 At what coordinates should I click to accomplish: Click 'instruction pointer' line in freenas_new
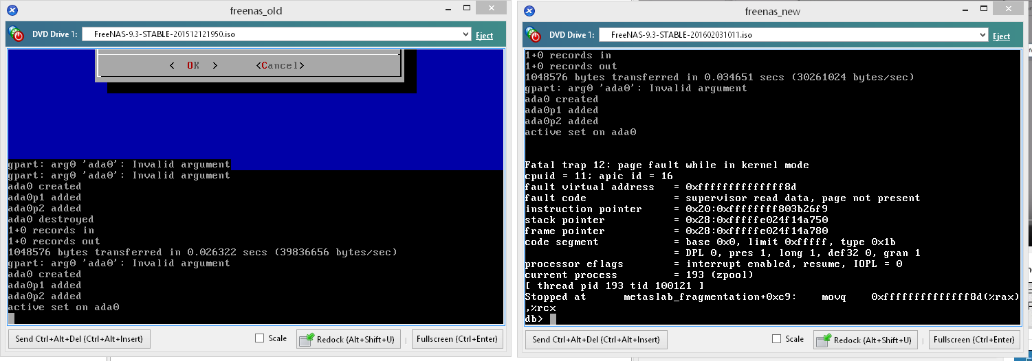coord(676,209)
